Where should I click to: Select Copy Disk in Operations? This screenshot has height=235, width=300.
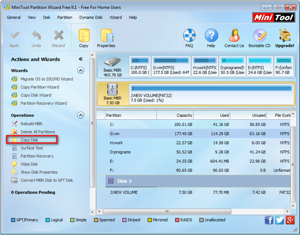click(x=29, y=140)
